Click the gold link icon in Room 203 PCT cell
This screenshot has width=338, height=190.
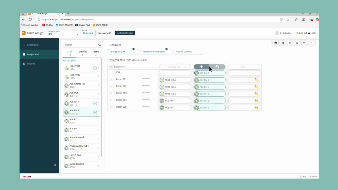tap(256, 94)
